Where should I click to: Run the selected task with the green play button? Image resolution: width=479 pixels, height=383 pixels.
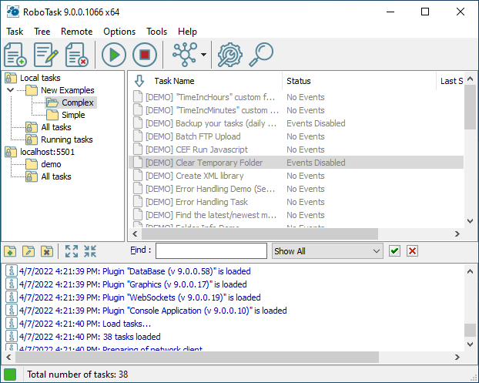[x=114, y=55]
